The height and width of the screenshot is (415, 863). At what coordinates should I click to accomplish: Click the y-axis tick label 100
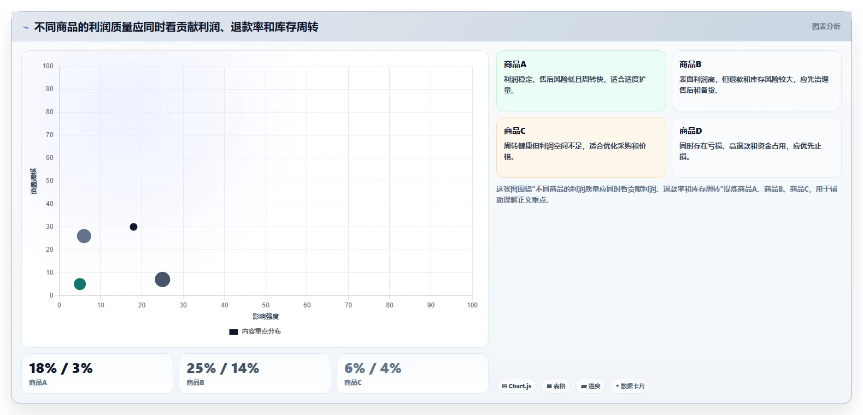tap(48, 66)
